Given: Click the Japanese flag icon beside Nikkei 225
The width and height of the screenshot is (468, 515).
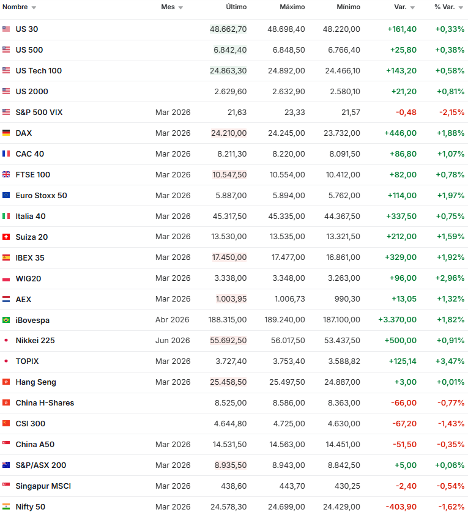Looking at the screenshot, I should pos(6,341).
